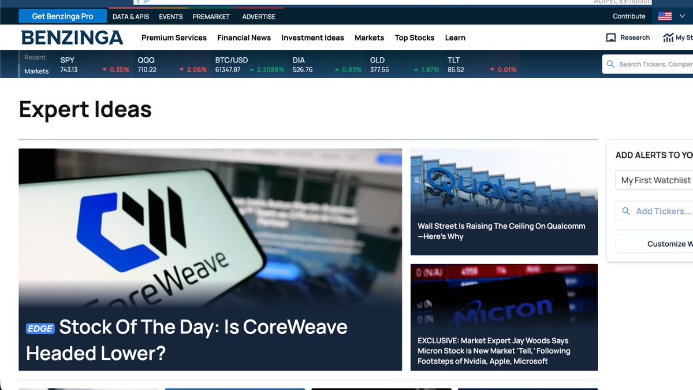Click the GLD ticker quote

click(x=404, y=65)
